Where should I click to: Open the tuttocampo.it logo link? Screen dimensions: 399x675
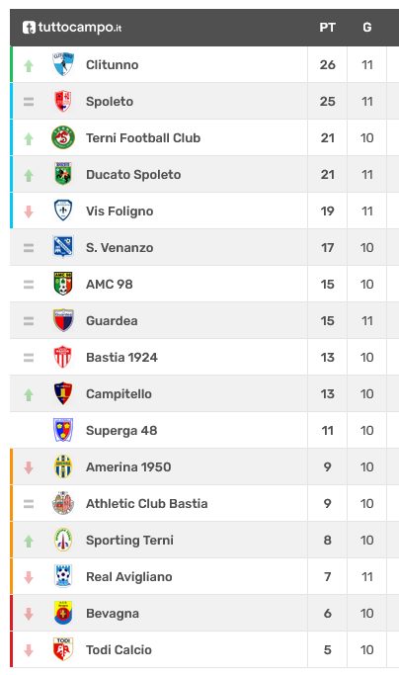[x=72, y=28]
